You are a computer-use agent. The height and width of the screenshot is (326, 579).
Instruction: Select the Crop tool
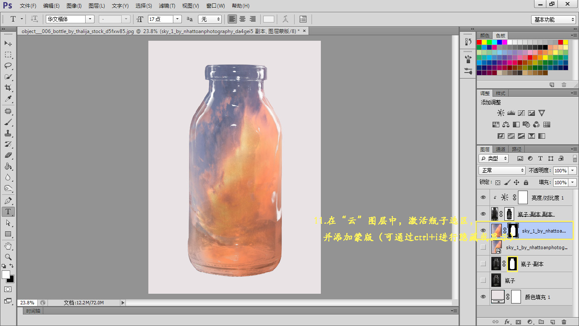[x=8, y=88]
